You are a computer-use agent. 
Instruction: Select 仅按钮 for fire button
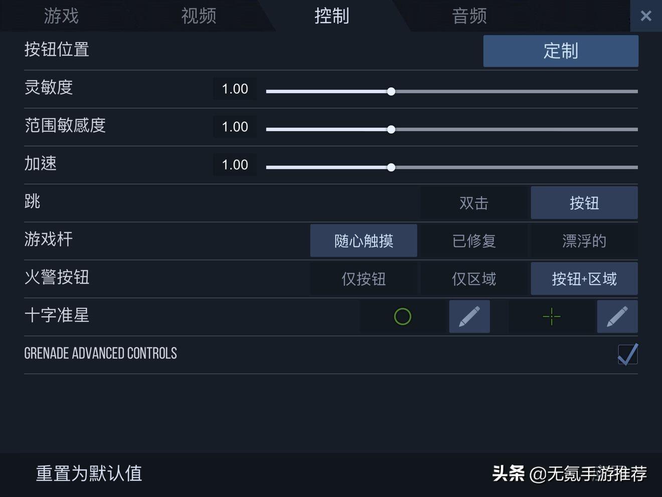point(364,279)
